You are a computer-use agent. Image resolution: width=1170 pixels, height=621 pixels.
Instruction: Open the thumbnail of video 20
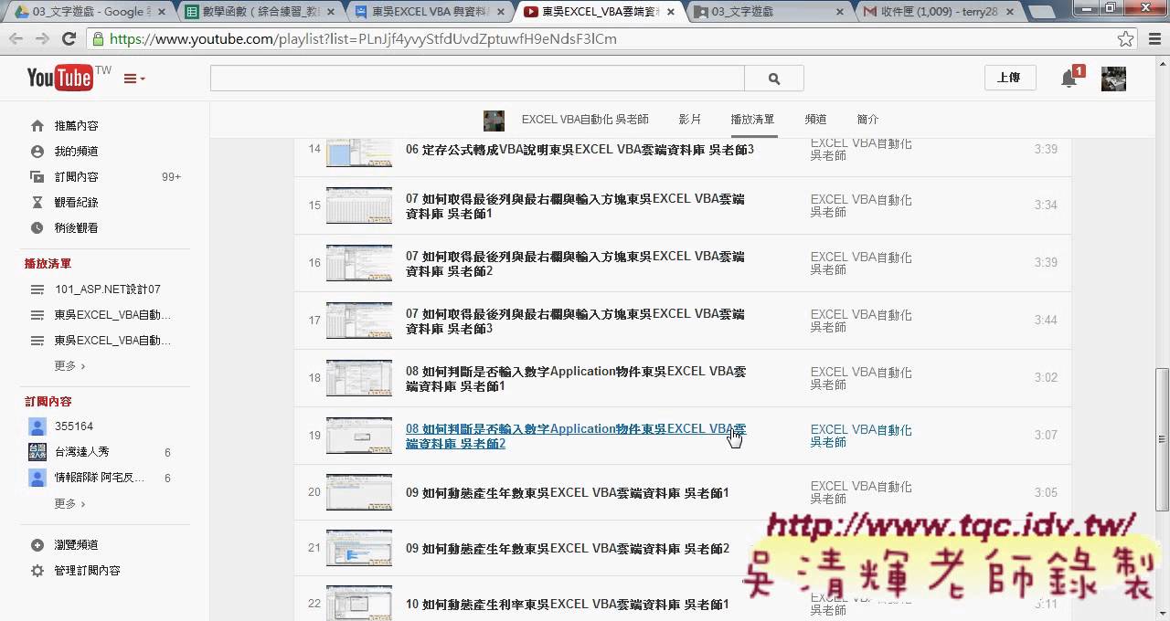point(359,492)
